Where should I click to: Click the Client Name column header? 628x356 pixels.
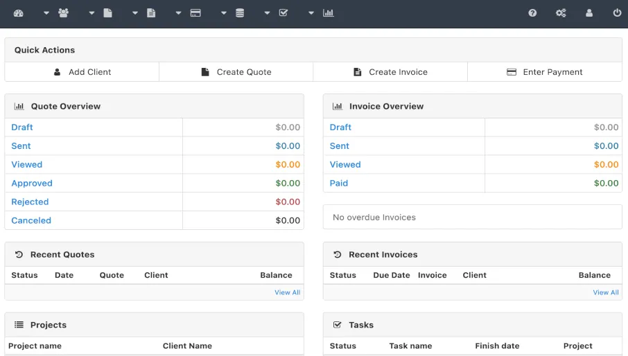[187, 346]
